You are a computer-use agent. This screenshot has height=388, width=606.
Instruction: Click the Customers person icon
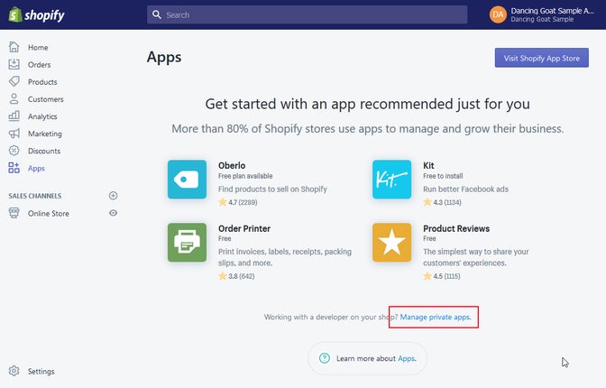click(x=14, y=98)
